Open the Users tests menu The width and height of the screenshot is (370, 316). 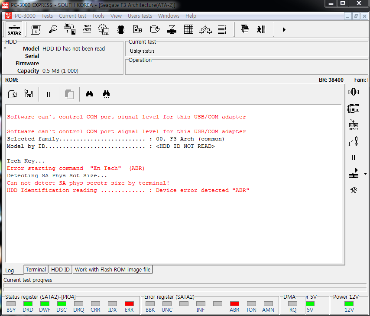tap(140, 16)
